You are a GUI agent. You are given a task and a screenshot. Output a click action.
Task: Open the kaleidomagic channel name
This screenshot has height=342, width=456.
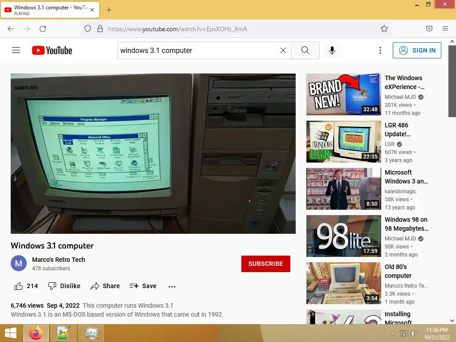click(400, 191)
